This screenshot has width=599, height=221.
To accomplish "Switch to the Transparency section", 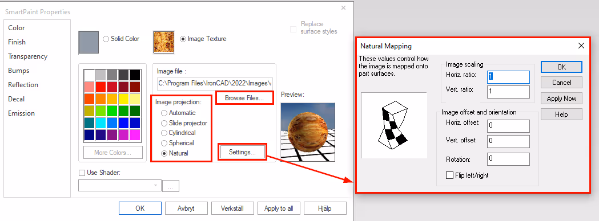I will pos(27,56).
